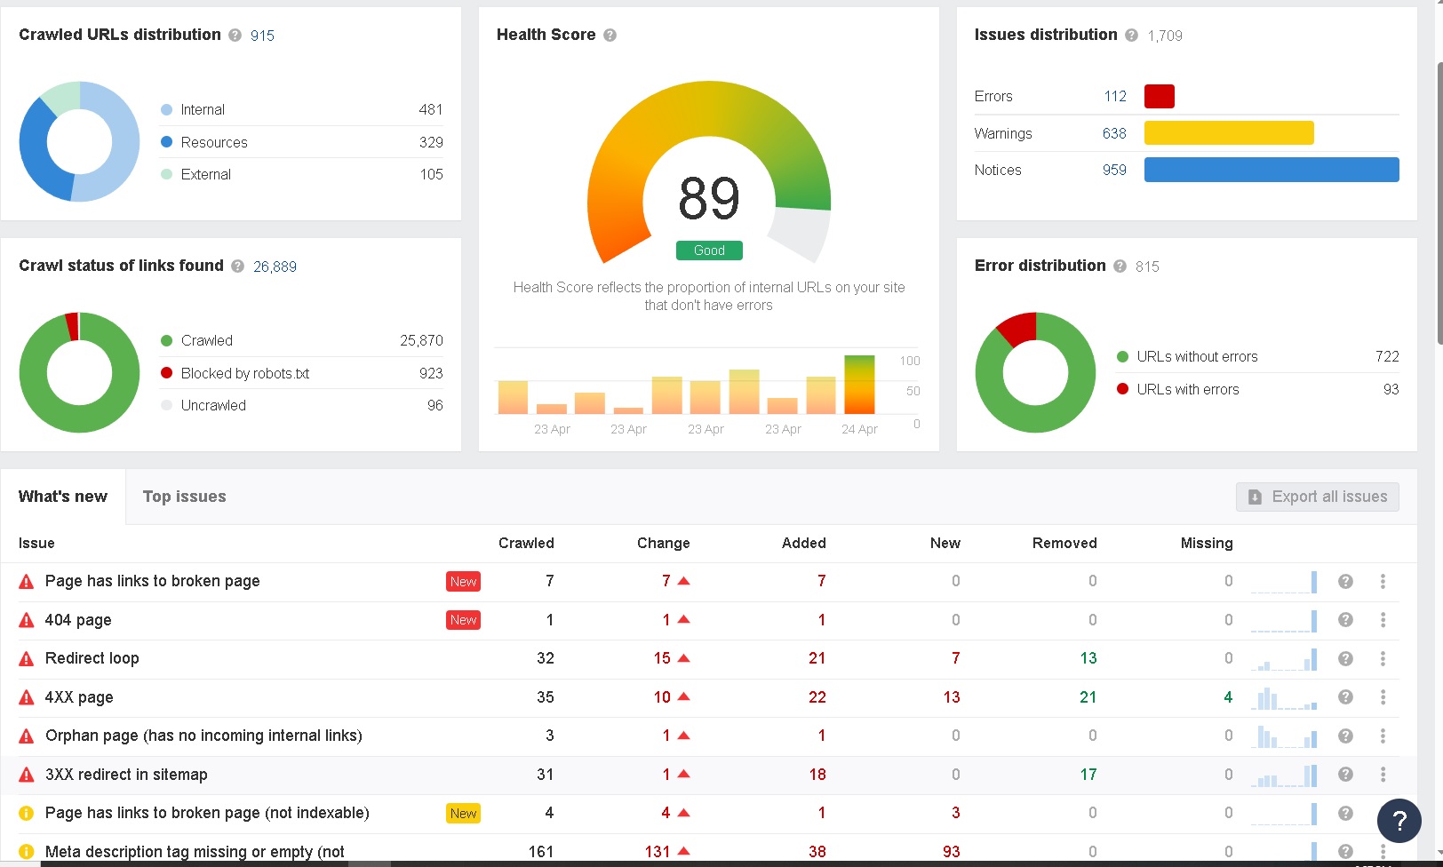Open more options menu for Orphan page row
Viewport: 1443px width, 867px height.
click(1383, 736)
